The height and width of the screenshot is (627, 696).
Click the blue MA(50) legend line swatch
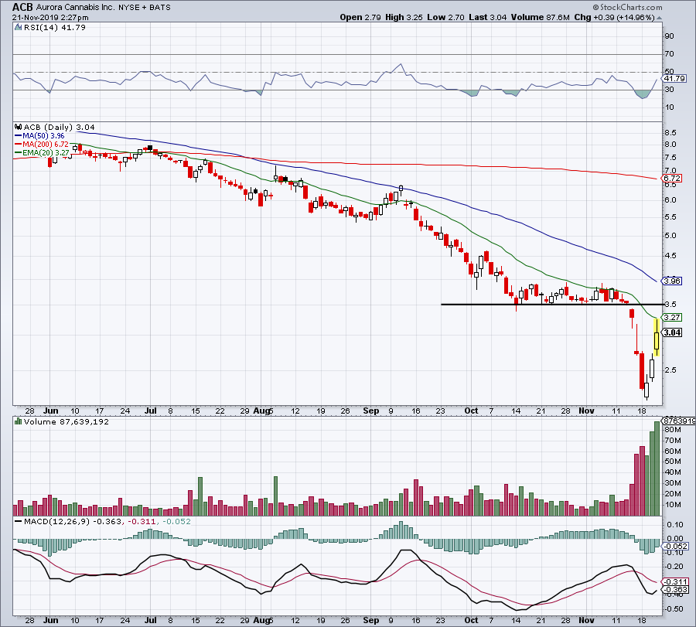(x=18, y=136)
